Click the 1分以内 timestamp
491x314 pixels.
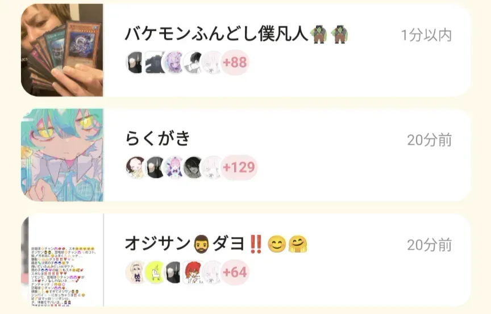pyautogui.click(x=426, y=35)
